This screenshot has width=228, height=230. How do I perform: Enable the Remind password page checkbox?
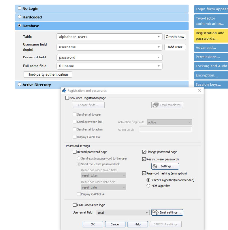75,152
